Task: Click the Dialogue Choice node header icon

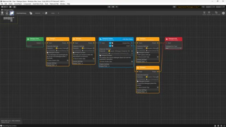Action: tap(100, 39)
